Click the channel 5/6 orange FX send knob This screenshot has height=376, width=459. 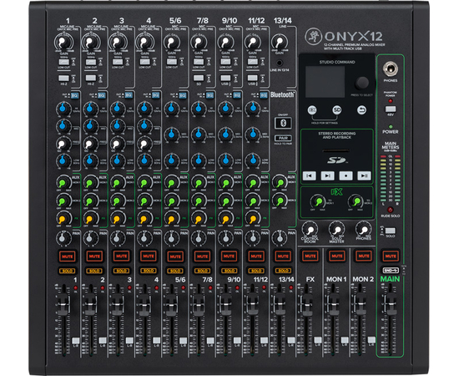pos(171,219)
